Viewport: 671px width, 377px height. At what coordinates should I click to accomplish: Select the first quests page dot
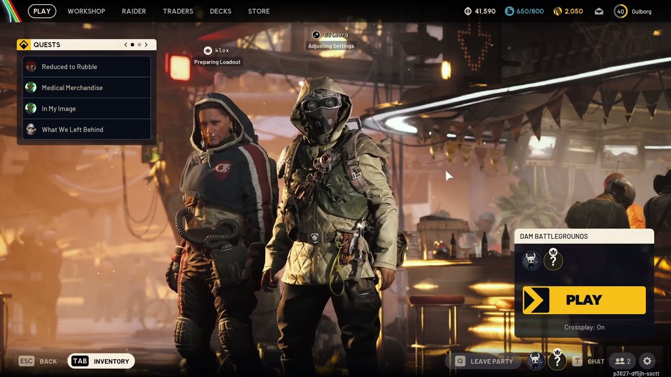click(132, 45)
